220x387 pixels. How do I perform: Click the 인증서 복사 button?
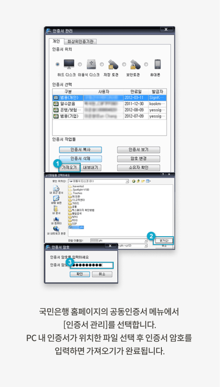80,150
